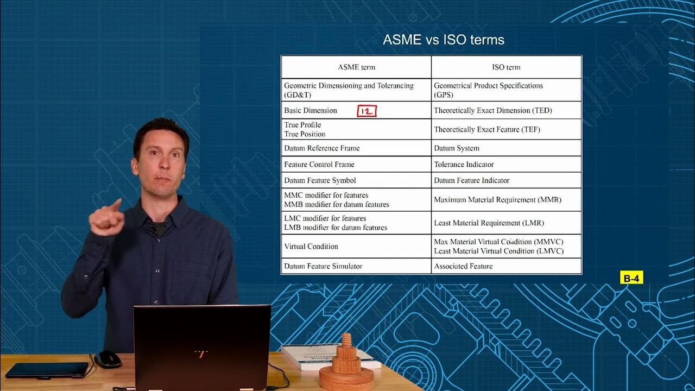Screen dimensions: 695x391
Task: Click the 'Datum System' cell
Action: (506, 148)
